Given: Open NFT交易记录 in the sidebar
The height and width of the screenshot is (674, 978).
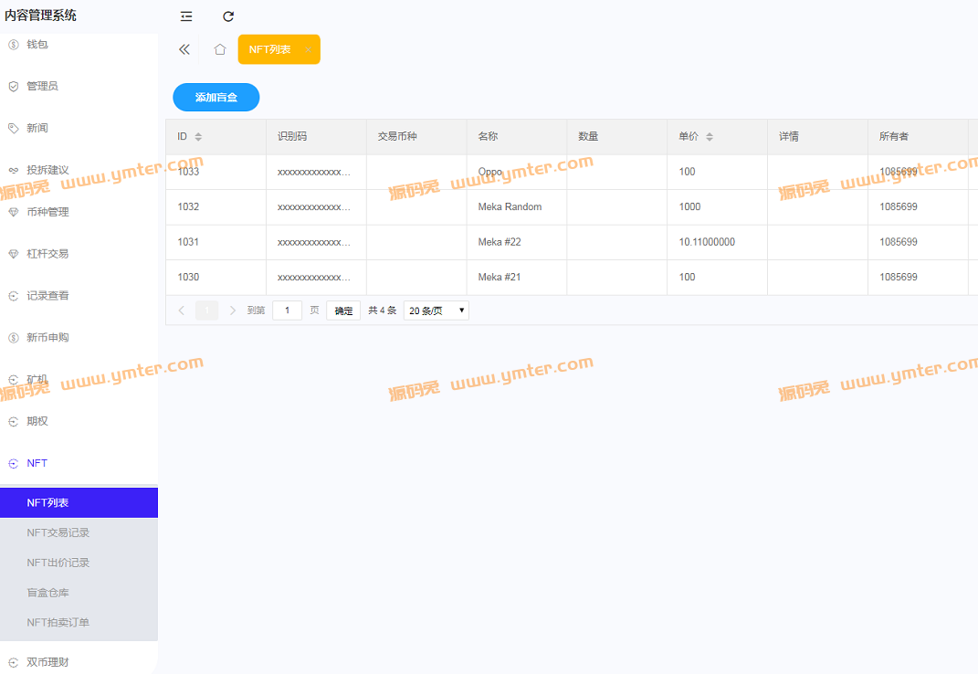Looking at the screenshot, I should tap(79, 533).
